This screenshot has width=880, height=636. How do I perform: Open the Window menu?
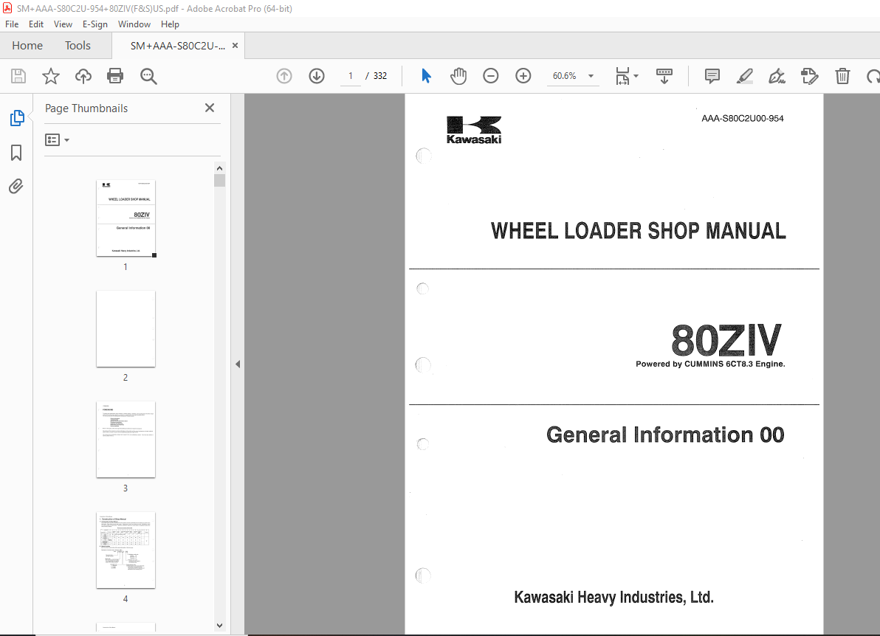134,24
